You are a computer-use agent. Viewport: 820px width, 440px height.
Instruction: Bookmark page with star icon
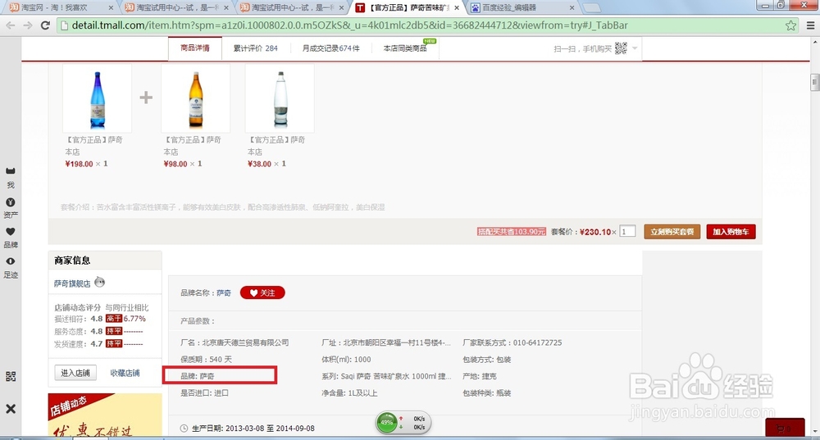pos(790,25)
